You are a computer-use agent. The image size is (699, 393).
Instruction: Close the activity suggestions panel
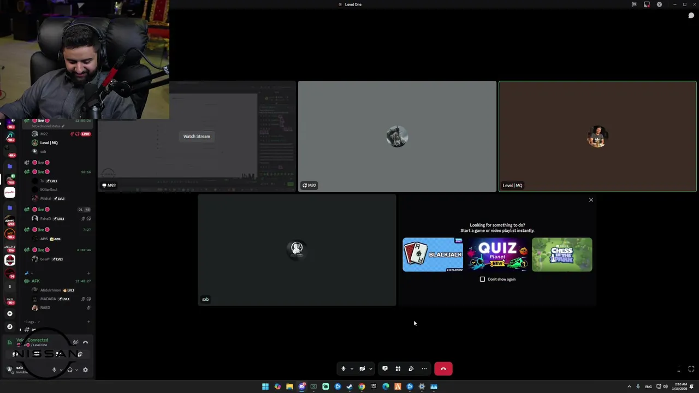click(591, 200)
